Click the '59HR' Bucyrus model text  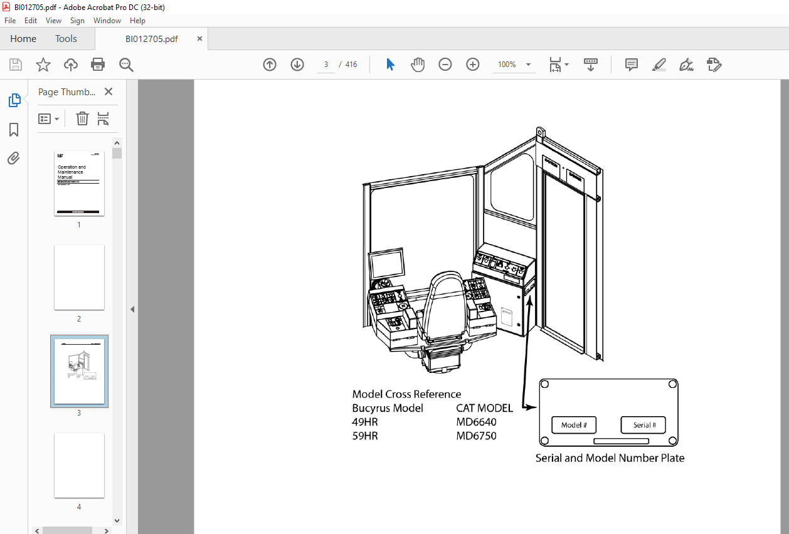coord(365,436)
